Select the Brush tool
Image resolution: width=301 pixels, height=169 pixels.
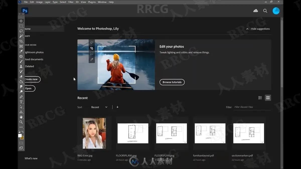click(21, 61)
